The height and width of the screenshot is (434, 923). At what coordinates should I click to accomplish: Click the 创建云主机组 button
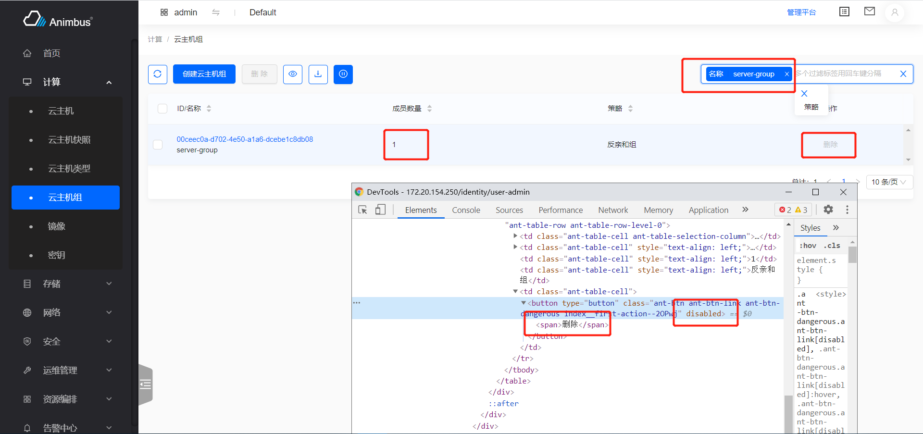point(204,74)
